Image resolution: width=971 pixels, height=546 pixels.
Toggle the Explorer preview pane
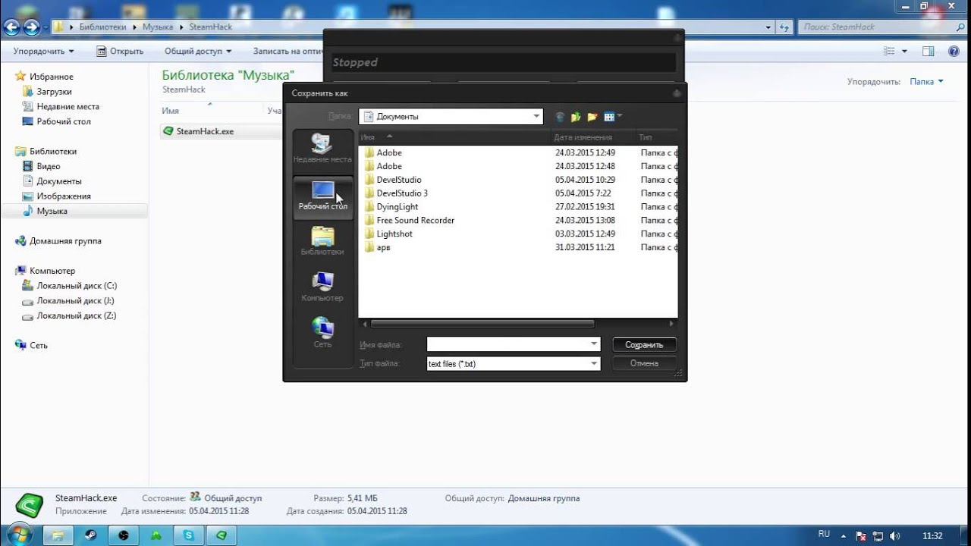pos(928,52)
